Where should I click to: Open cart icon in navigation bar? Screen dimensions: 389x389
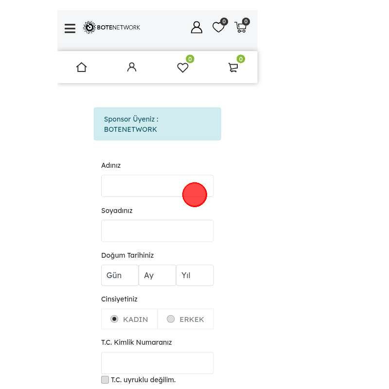coord(233,68)
